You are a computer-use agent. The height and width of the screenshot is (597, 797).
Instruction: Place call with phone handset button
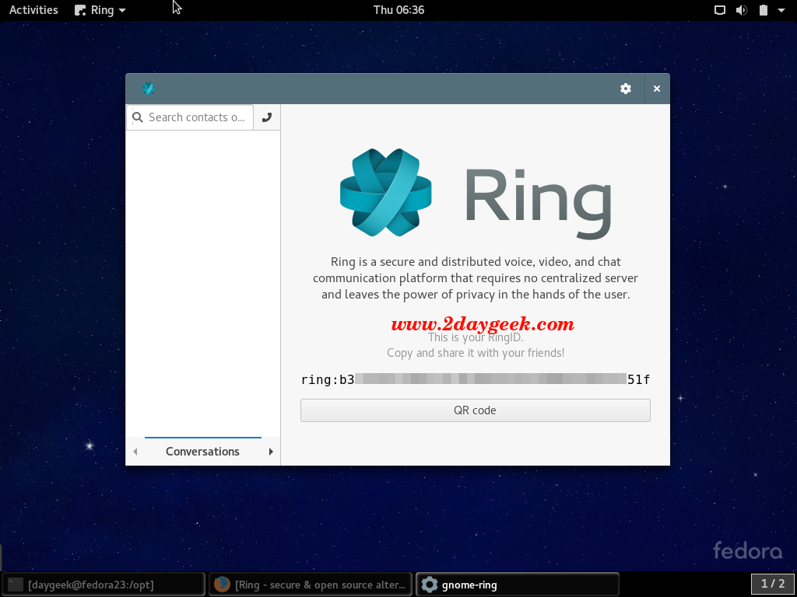pos(267,117)
